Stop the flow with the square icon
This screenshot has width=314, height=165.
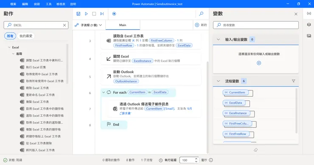(94, 14)
